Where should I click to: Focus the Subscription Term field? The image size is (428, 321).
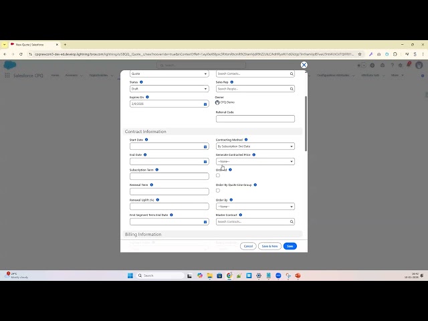pyautogui.click(x=169, y=177)
